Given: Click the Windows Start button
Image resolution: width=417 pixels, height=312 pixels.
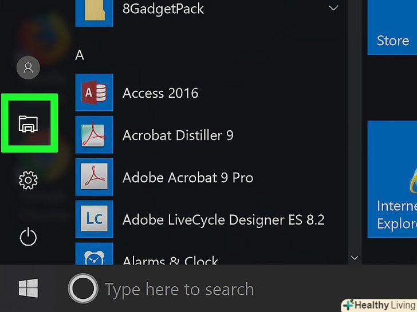Looking at the screenshot, I should pyautogui.click(x=28, y=289).
